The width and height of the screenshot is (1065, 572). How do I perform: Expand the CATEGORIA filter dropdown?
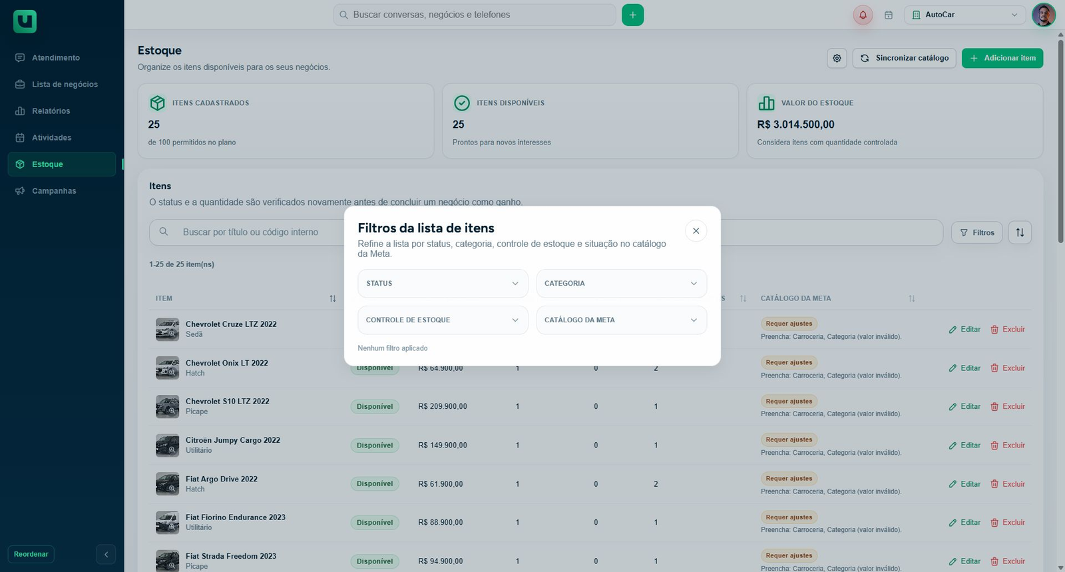click(x=622, y=284)
